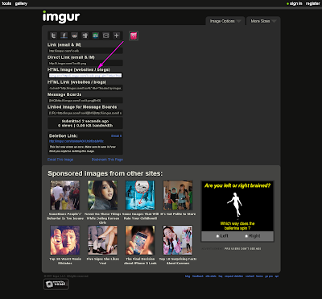Click the go pro footer link

(x=269, y=276)
